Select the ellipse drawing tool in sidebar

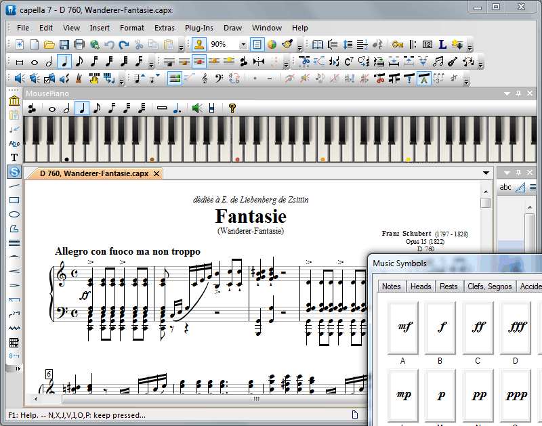tap(14, 215)
